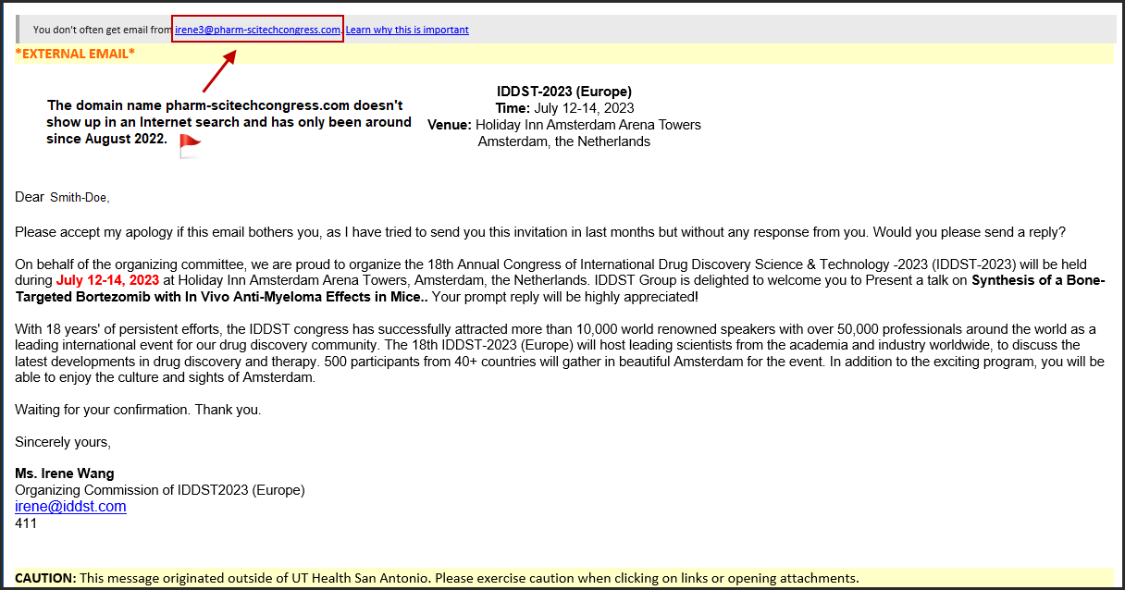The width and height of the screenshot is (1125, 590).
Task: Click the bold 'Time:' label in header
Action: coord(513,108)
